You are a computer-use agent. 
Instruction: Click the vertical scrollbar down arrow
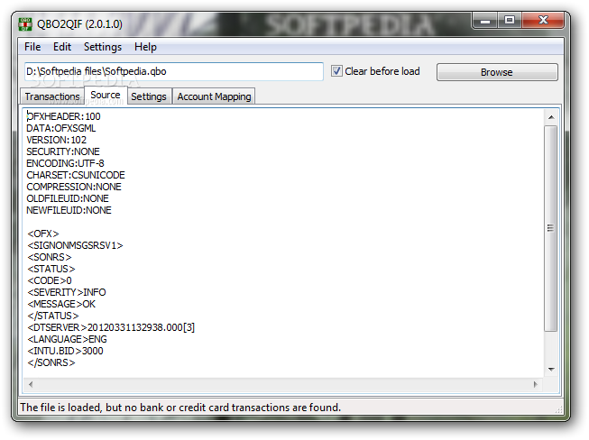tap(551, 370)
